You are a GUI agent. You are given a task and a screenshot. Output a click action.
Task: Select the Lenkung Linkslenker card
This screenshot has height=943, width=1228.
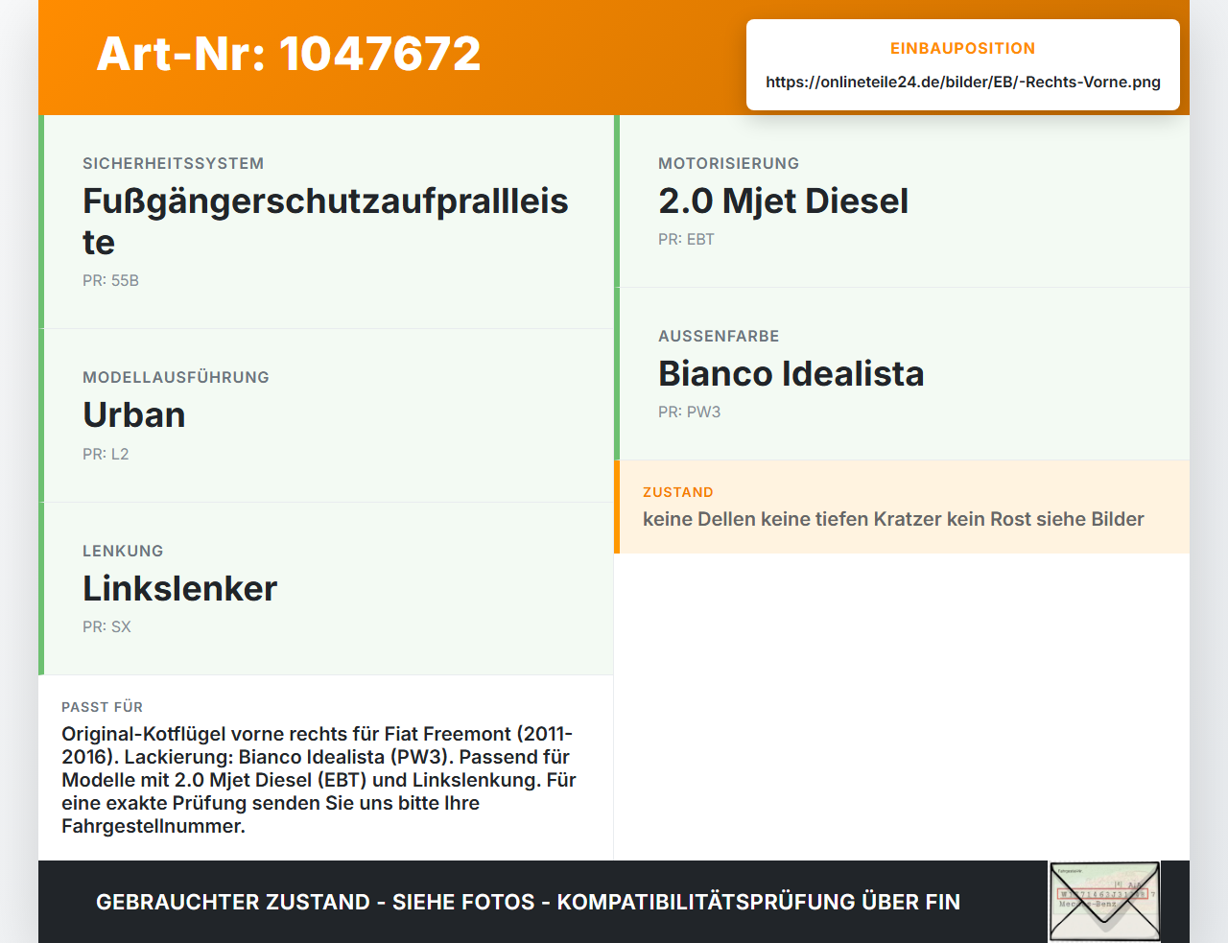coord(326,589)
